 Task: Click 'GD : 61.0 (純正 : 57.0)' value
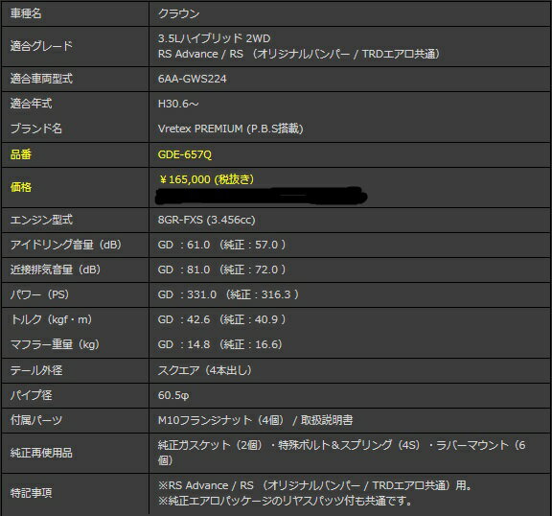pos(221,245)
